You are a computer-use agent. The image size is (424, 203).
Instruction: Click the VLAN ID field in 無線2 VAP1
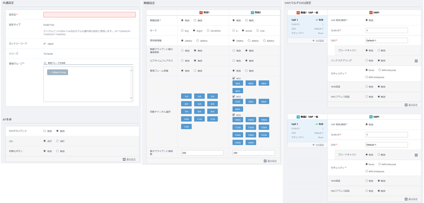[x=387, y=135]
